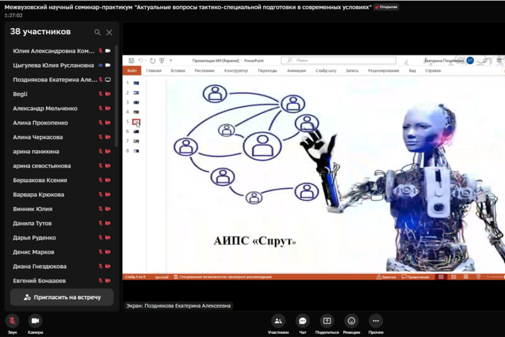The image size is (505, 337).
Task: Click Заметки in PowerPoint status bar
Action: coord(386,277)
